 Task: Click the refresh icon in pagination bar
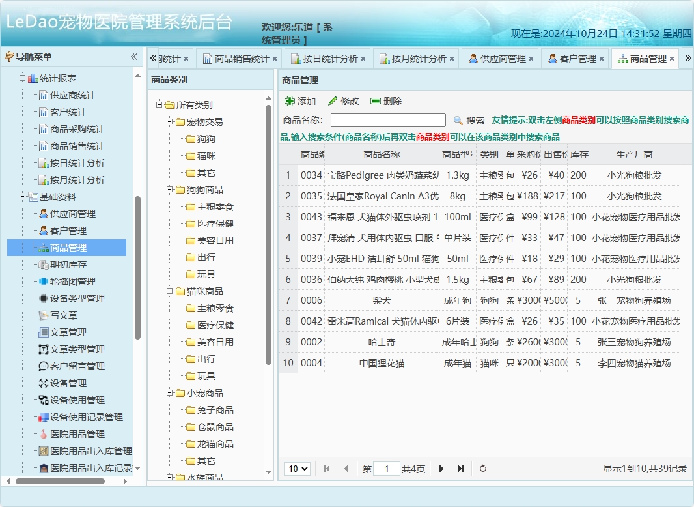click(x=482, y=469)
